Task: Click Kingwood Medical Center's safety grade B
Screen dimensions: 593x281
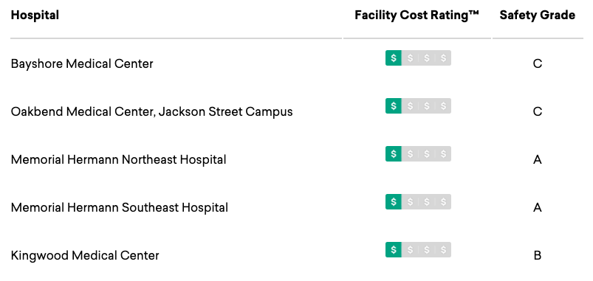Action: click(538, 256)
